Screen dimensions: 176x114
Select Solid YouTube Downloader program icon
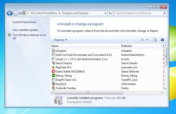(53, 55)
